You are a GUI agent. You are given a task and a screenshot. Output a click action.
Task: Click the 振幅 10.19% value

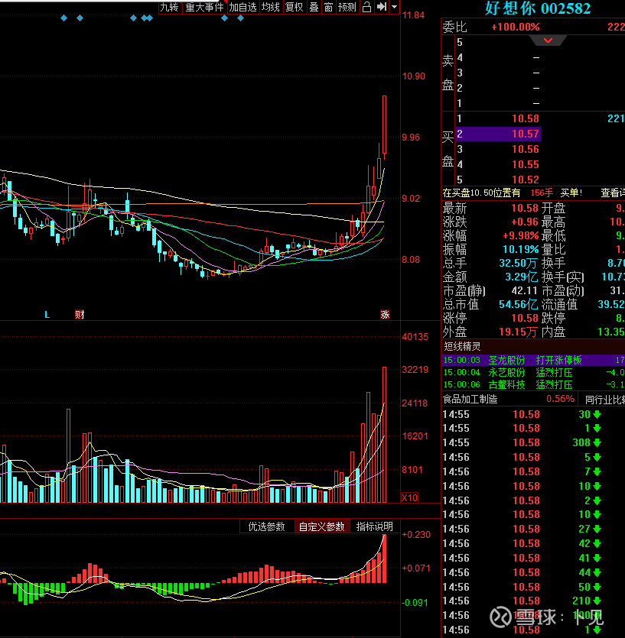(x=521, y=249)
